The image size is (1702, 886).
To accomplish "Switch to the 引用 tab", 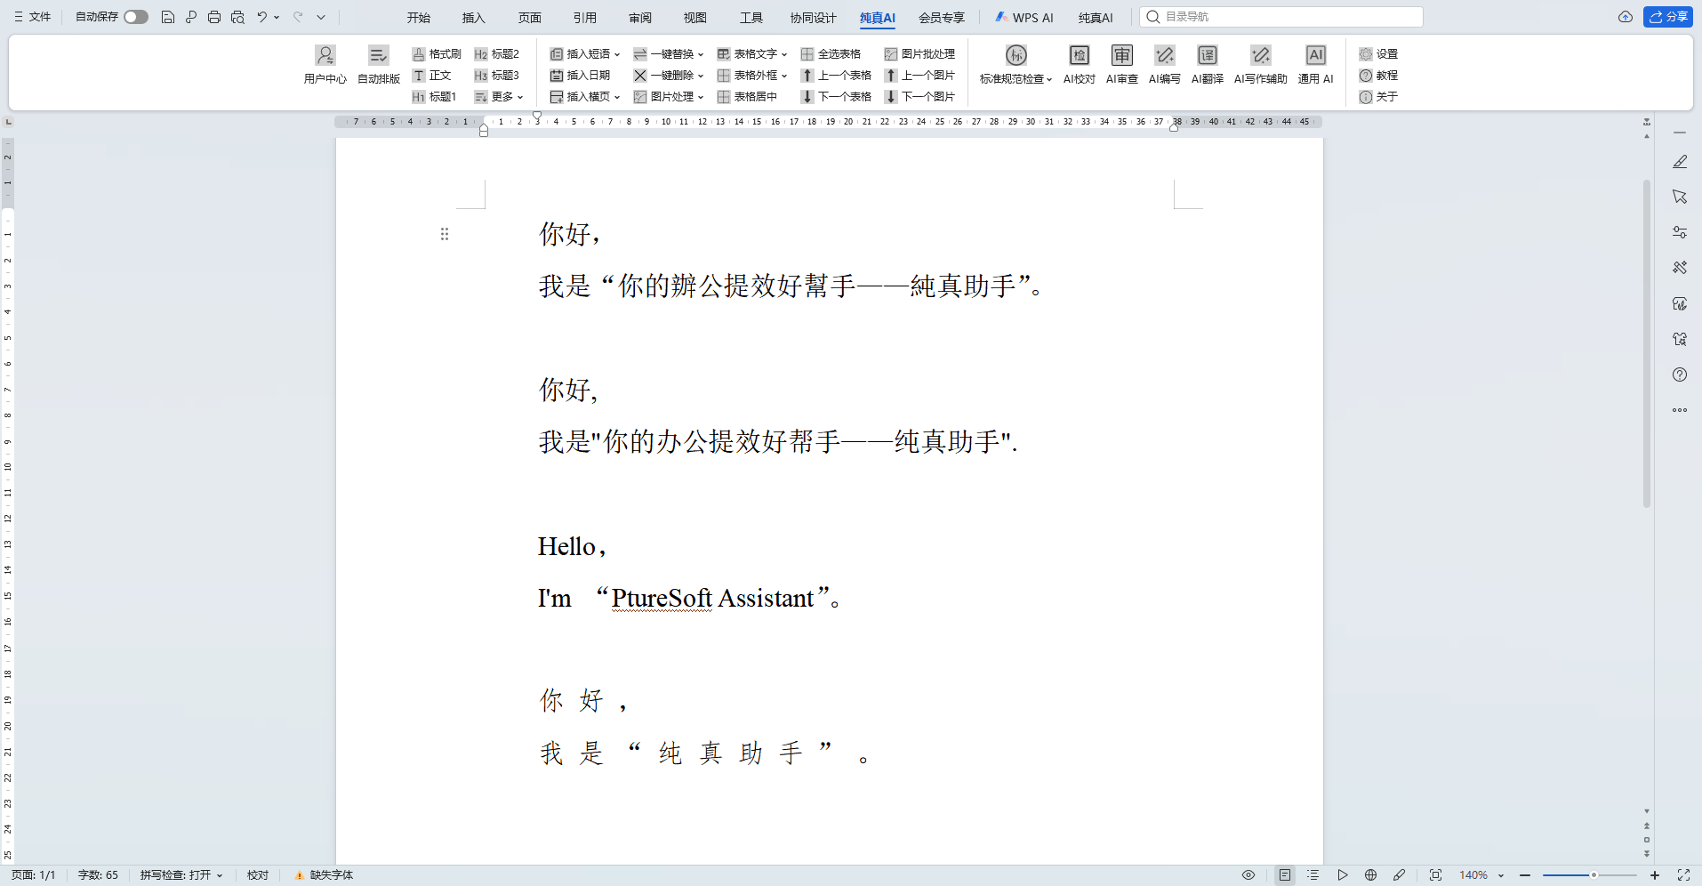I will [585, 18].
